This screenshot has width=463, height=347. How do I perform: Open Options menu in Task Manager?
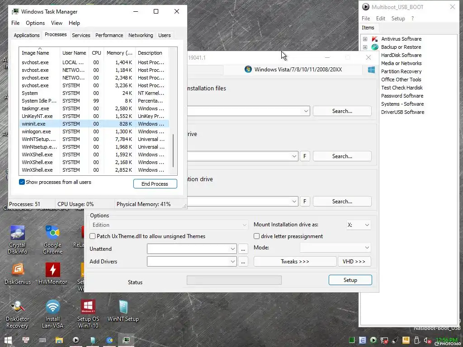pyautogui.click(x=35, y=23)
